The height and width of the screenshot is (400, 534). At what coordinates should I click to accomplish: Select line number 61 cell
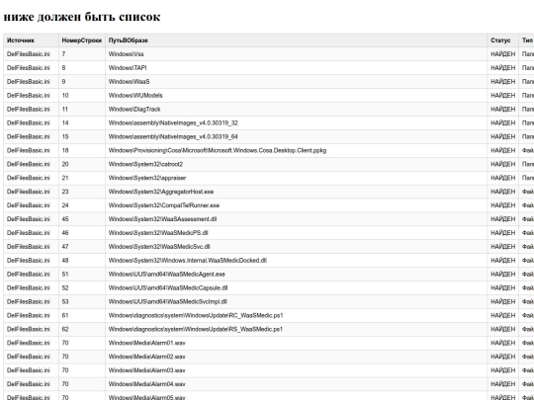click(82, 315)
